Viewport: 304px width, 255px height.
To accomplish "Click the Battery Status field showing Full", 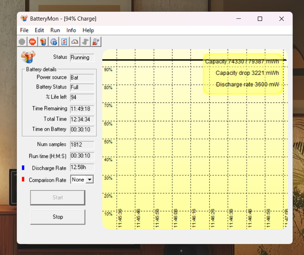I will tap(82, 87).
